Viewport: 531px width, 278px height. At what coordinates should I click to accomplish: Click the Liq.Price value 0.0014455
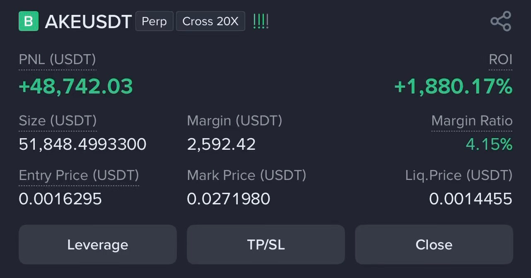(471, 199)
